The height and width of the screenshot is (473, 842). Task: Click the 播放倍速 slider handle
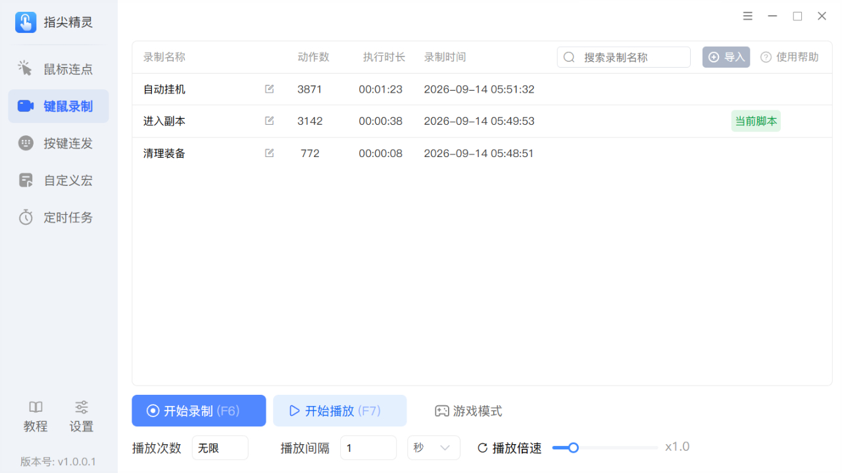pyautogui.click(x=573, y=448)
